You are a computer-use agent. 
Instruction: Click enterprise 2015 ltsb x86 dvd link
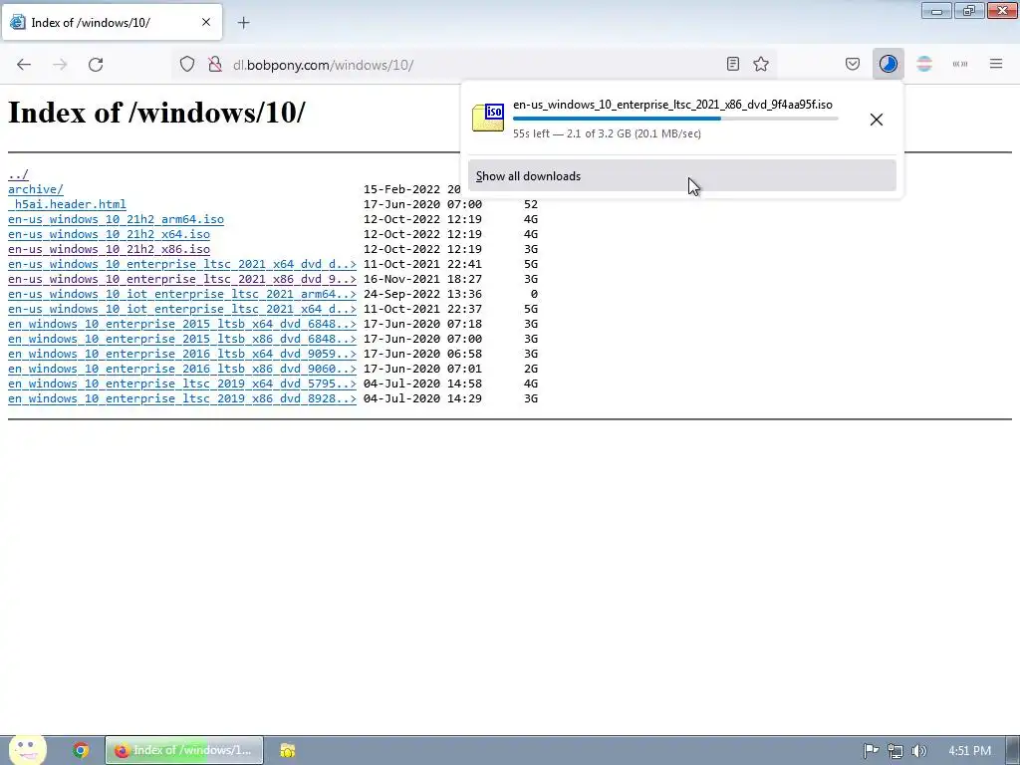pos(182,339)
